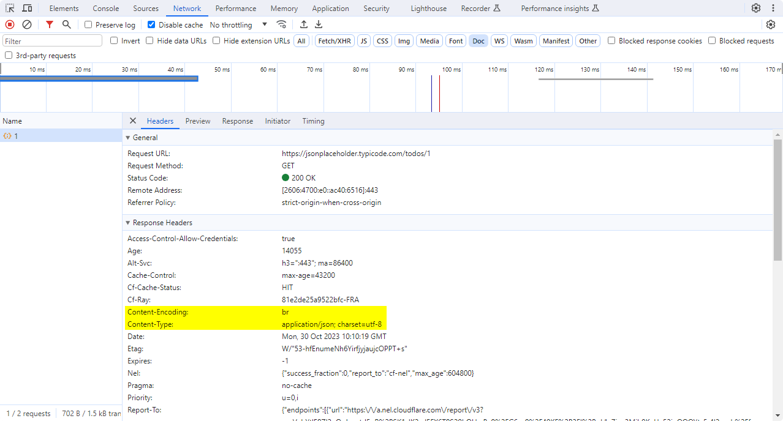
Task: Open the Timing tab of the request
Action: click(313, 121)
